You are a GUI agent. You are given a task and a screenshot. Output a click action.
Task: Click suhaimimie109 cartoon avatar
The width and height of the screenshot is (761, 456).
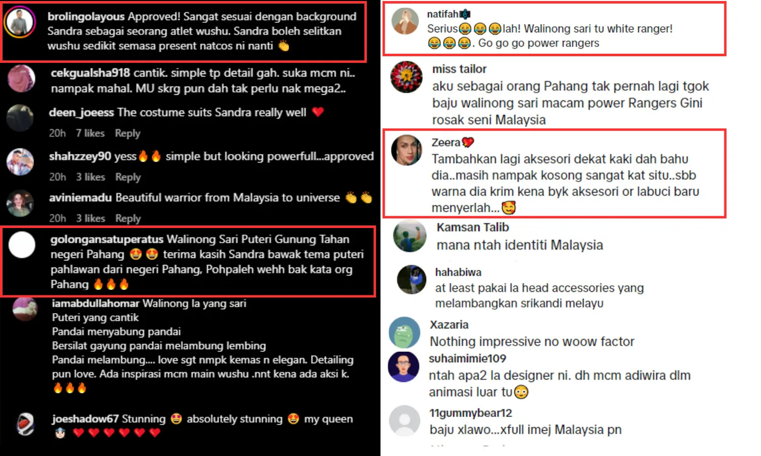pyautogui.click(x=404, y=367)
